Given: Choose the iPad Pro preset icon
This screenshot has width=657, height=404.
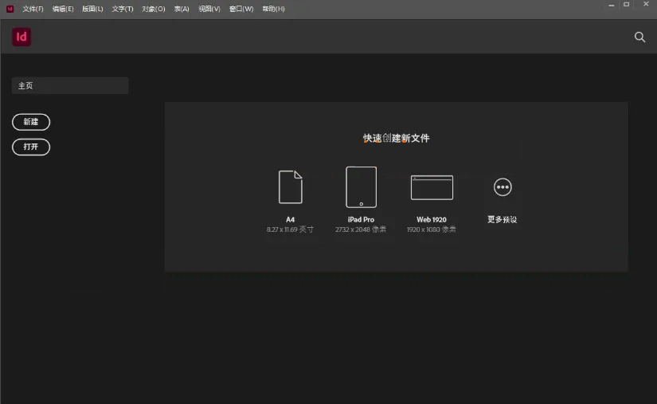Looking at the screenshot, I should click(x=362, y=187).
